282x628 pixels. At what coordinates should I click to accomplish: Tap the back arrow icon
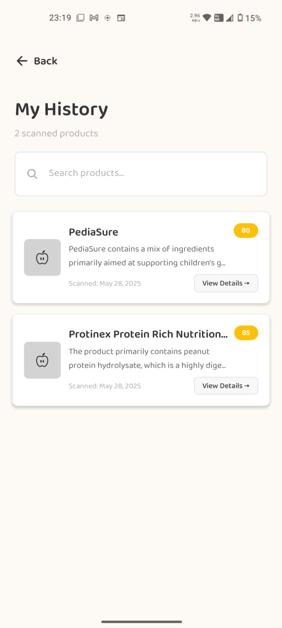(22, 61)
